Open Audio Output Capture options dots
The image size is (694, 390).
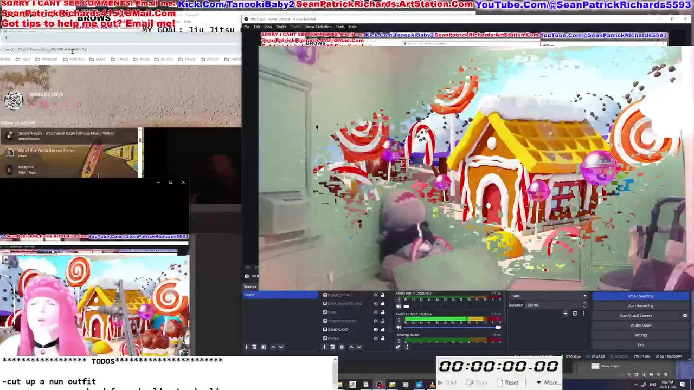pyautogui.click(x=399, y=320)
